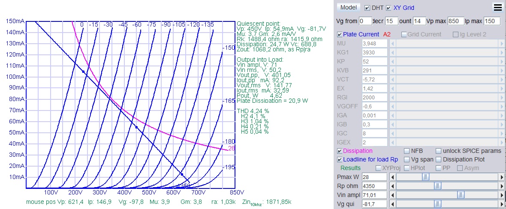Uncheck Loadline for load Rp
This screenshot has width=506, height=209.
click(x=340, y=159)
